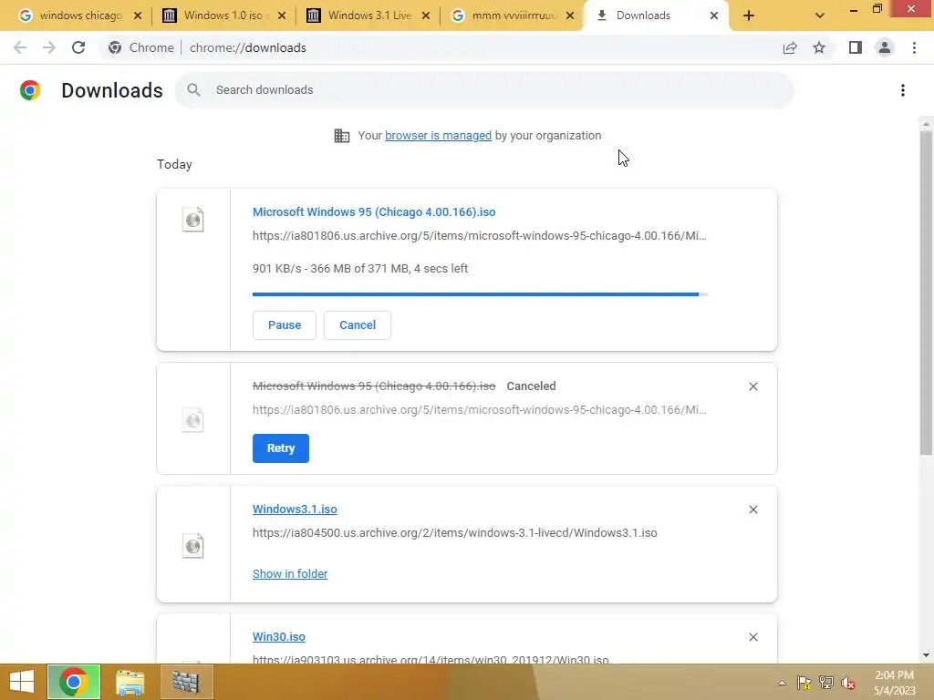Switch to the Windows 3.1 Live tab
This screenshot has height=700, width=934.
pos(369,15)
